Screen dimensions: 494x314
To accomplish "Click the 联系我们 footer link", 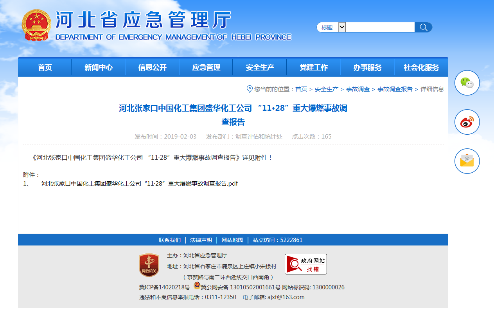I will [170, 240].
